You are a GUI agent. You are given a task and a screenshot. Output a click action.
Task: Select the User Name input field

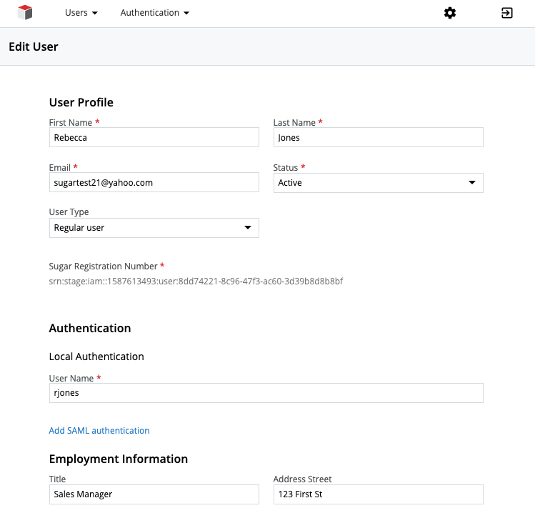(266, 393)
